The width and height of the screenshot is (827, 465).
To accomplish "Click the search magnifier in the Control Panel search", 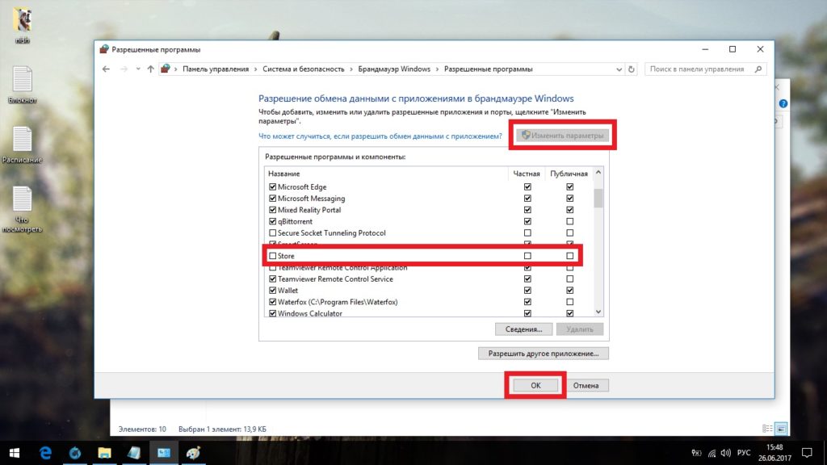I will click(758, 69).
